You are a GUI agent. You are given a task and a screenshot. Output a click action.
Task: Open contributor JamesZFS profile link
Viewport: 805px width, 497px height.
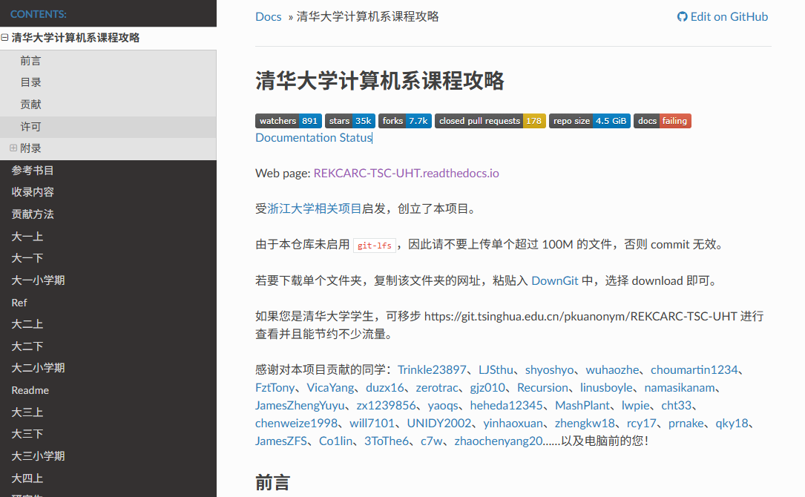(281, 441)
